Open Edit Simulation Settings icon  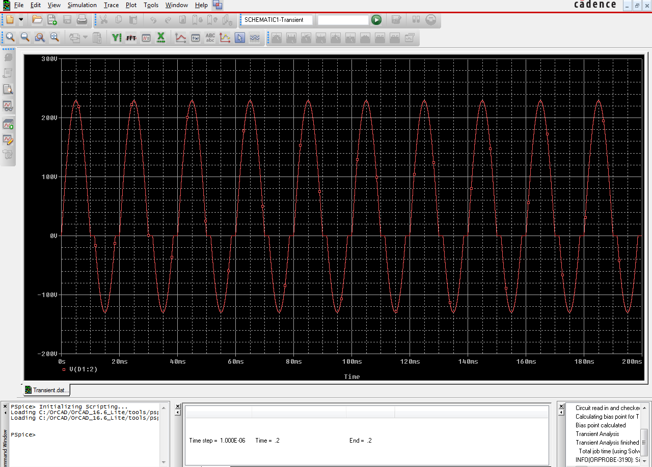pyautogui.click(x=396, y=20)
